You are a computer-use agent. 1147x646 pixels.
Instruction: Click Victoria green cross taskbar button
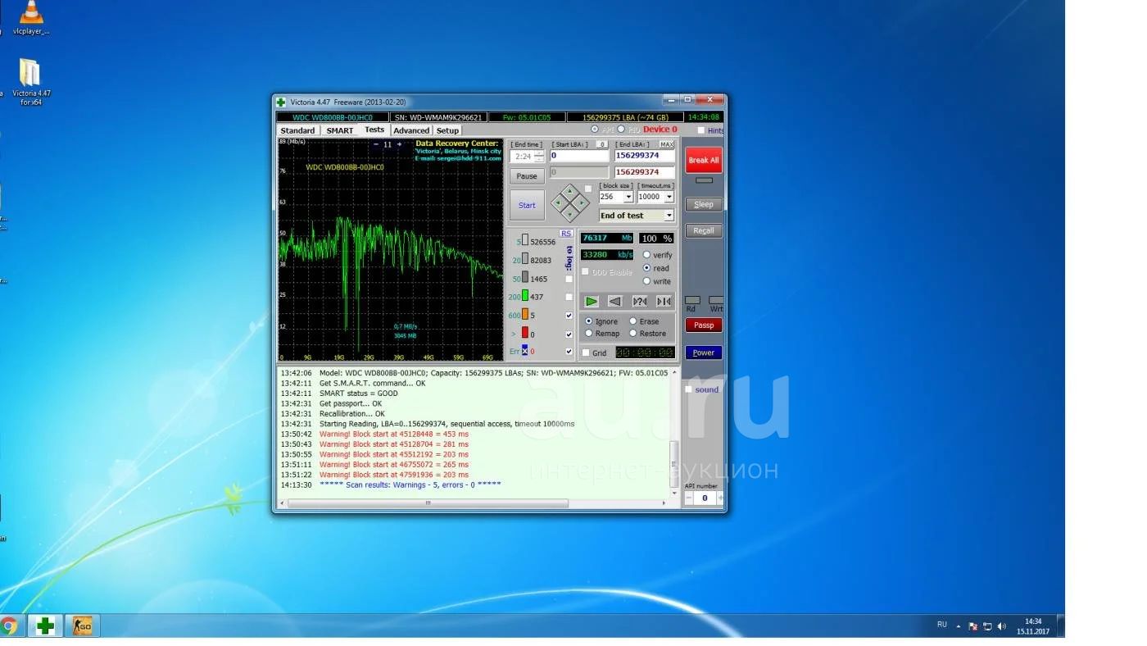pyautogui.click(x=45, y=626)
